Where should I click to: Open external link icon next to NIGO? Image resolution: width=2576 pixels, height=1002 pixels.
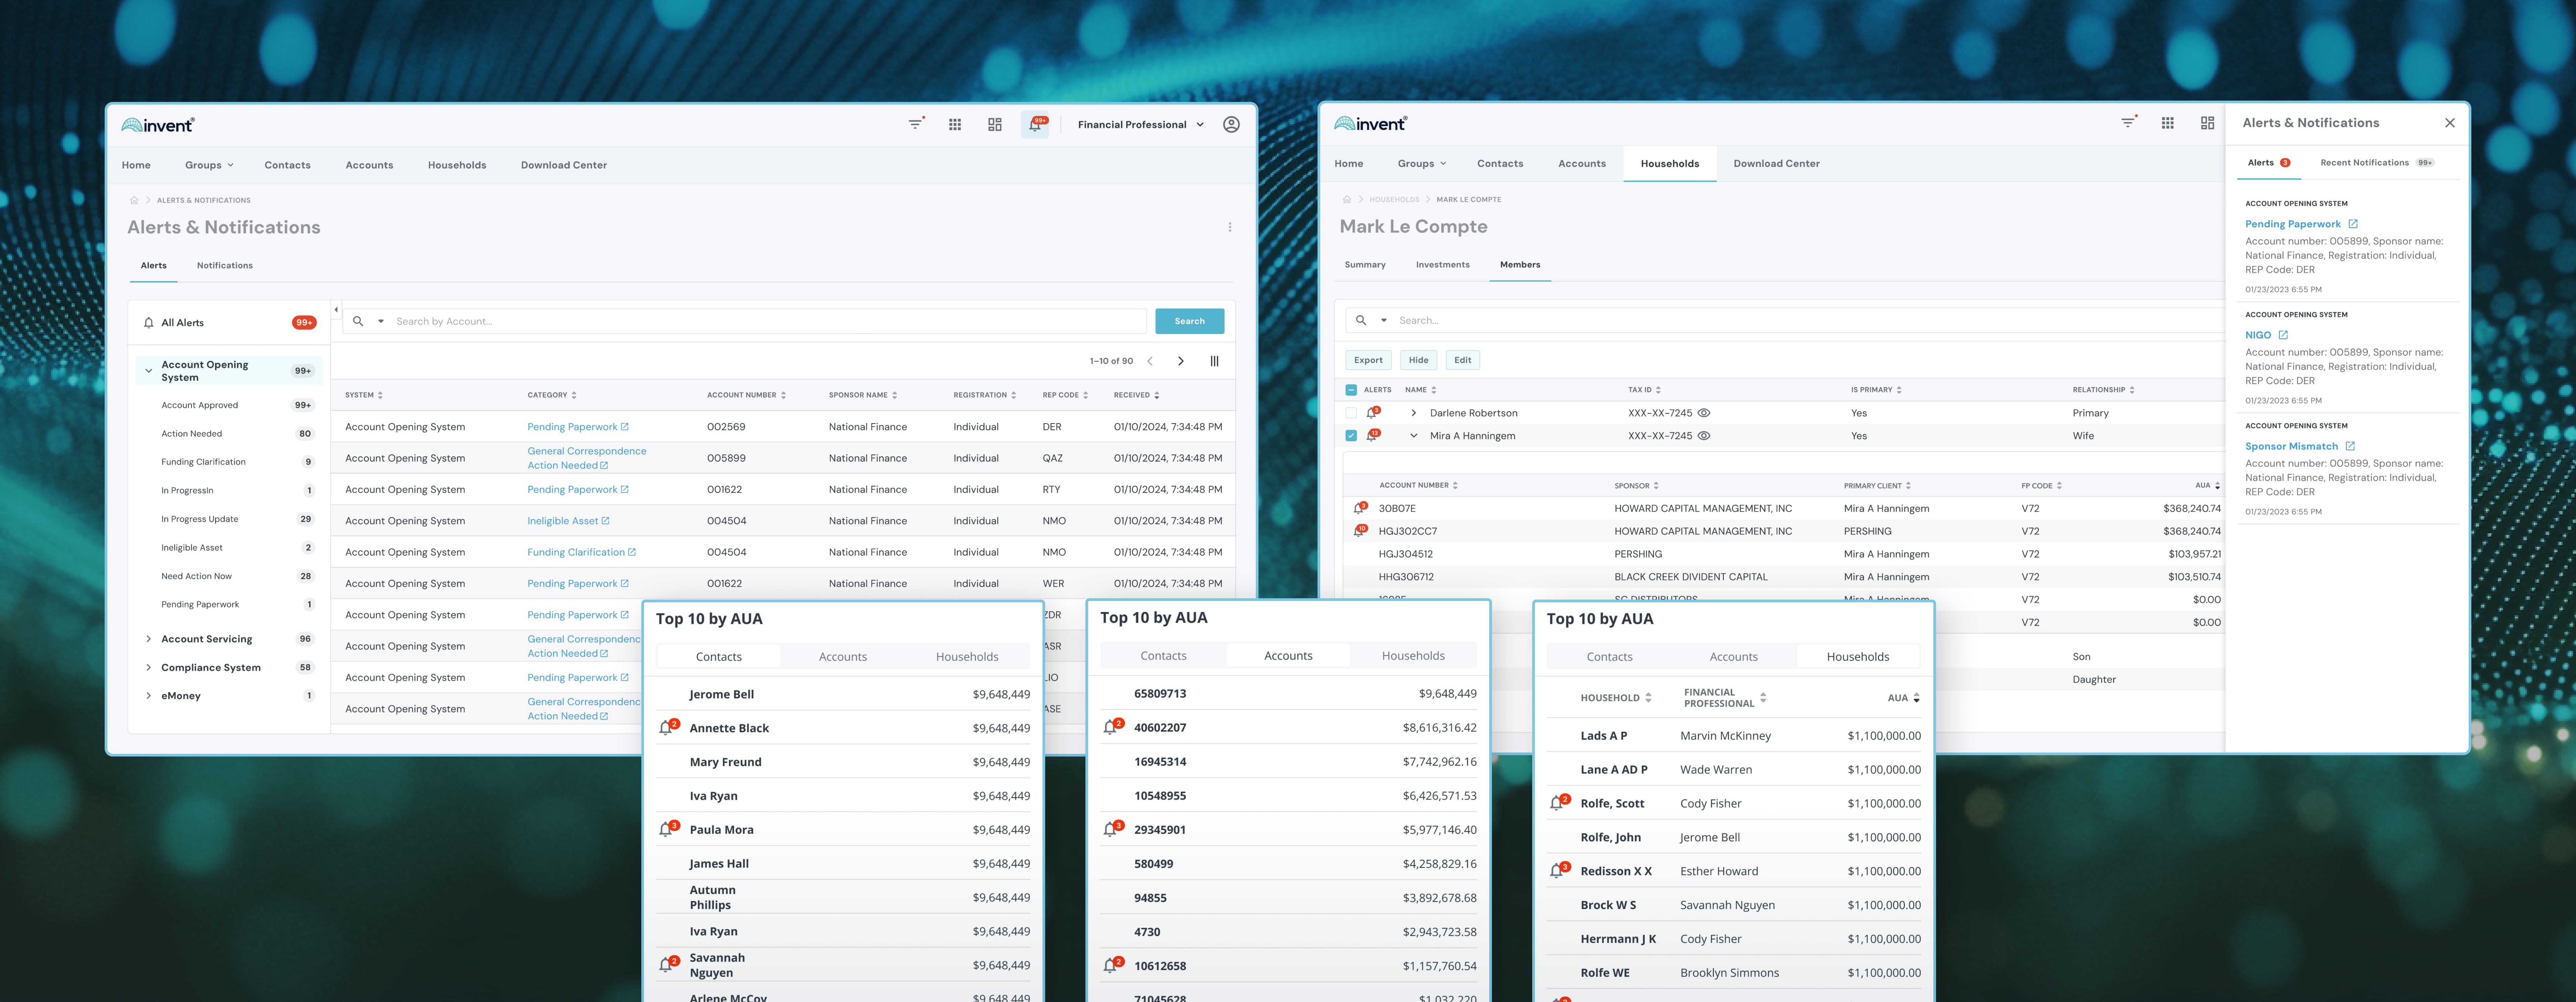tap(2283, 335)
